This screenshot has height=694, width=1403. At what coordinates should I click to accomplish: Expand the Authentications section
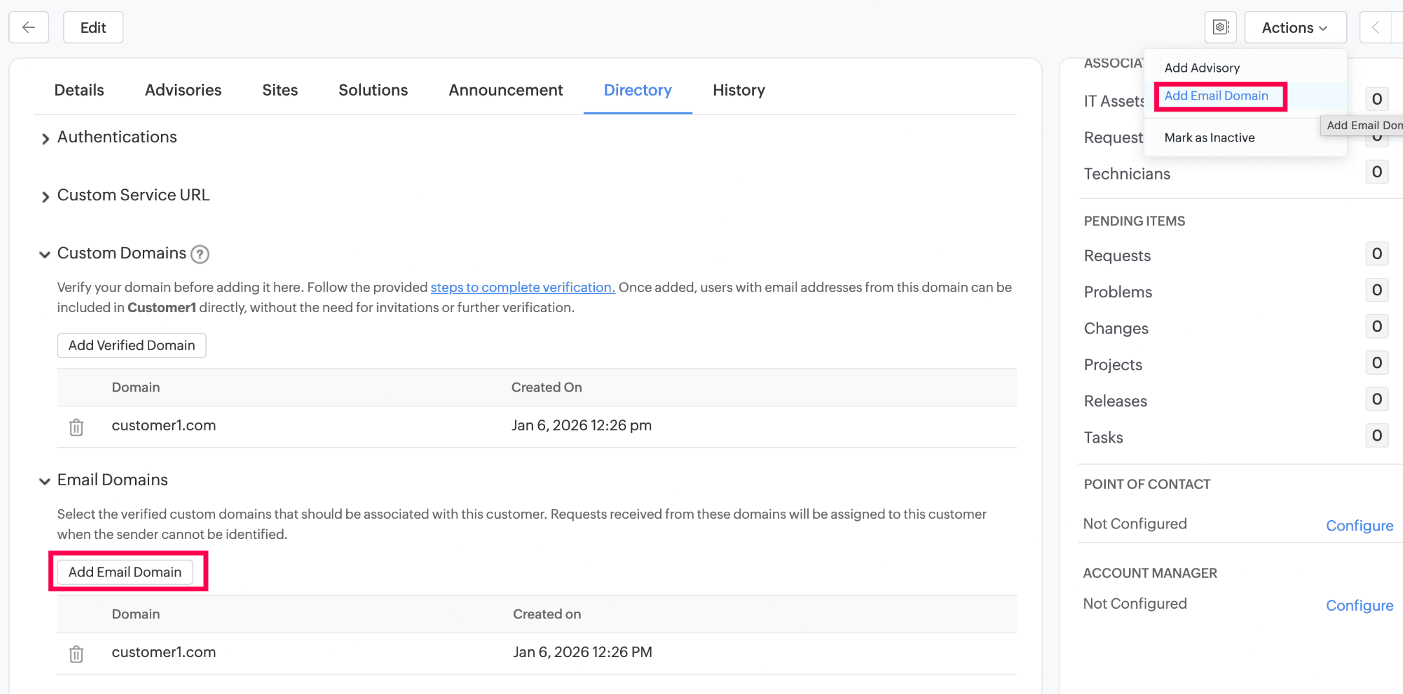(45, 138)
